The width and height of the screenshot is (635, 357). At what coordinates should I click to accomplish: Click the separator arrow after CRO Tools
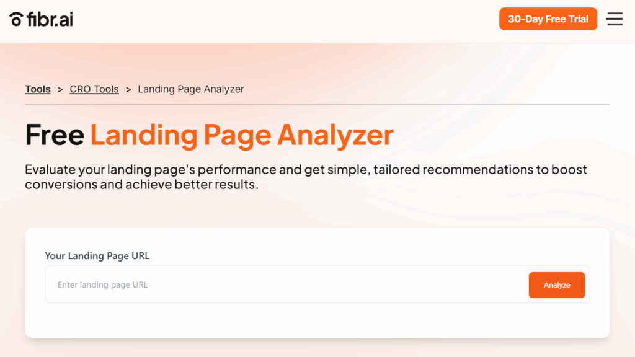[128, 89]
